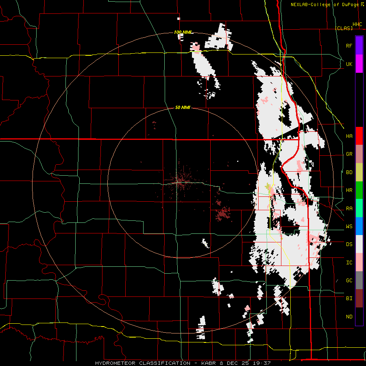Click the 'HR' legend label
Screen dimensions: 366x366
349,190
